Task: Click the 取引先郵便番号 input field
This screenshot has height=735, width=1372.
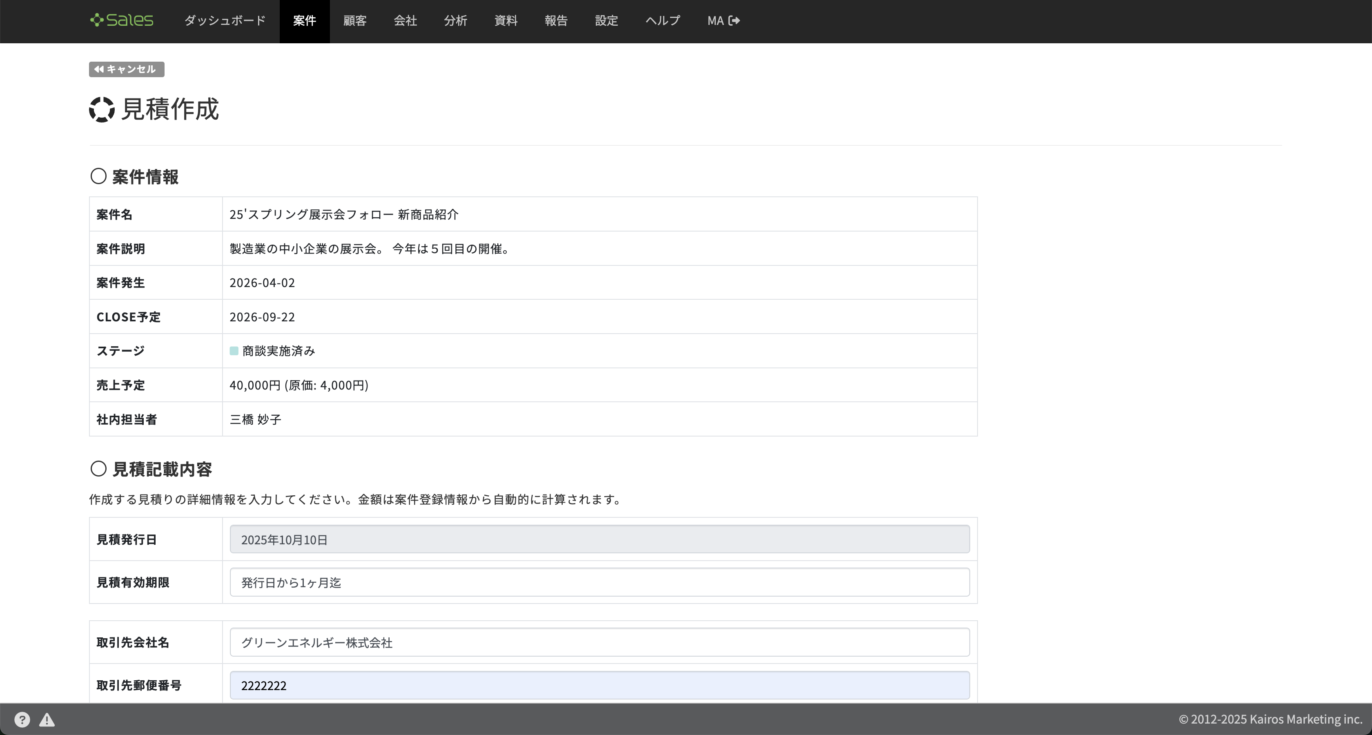Action: pyautogui.click(x=599, y=685)
